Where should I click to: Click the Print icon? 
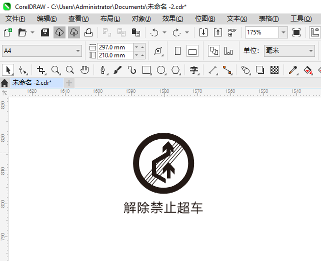[88, 32]
